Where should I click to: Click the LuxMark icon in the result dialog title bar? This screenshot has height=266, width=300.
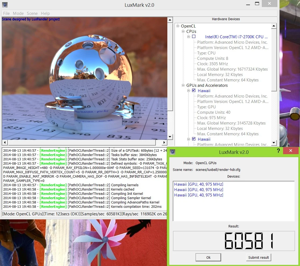pos(172,152)
